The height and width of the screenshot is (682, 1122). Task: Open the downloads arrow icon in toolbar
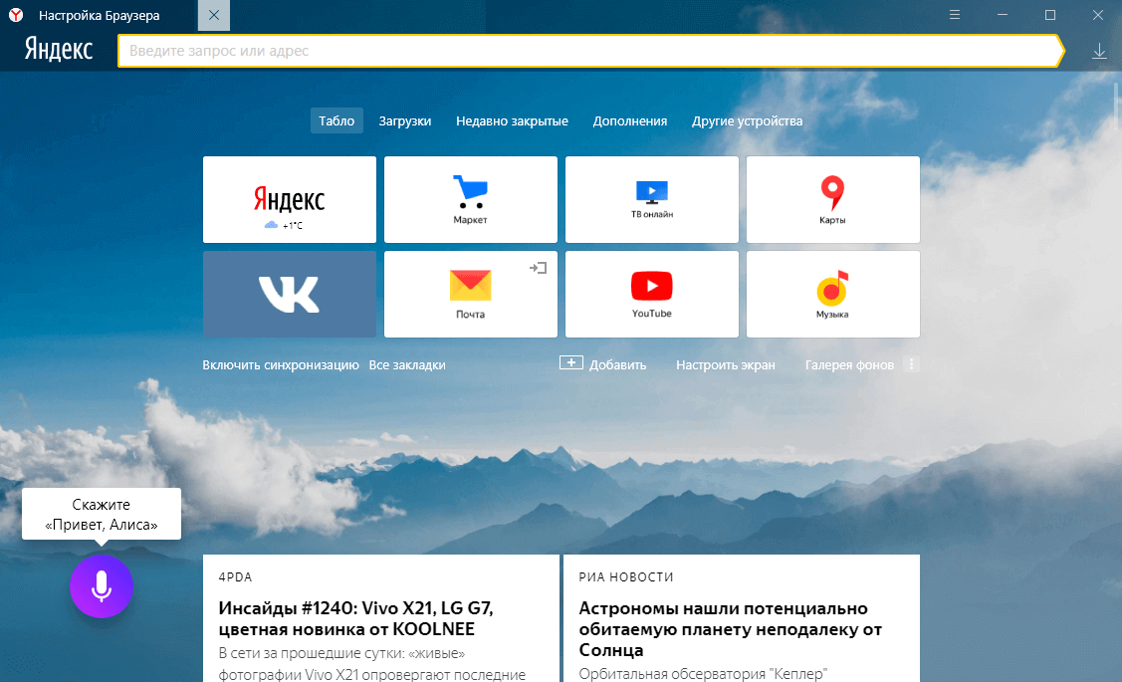[1099, 51]
